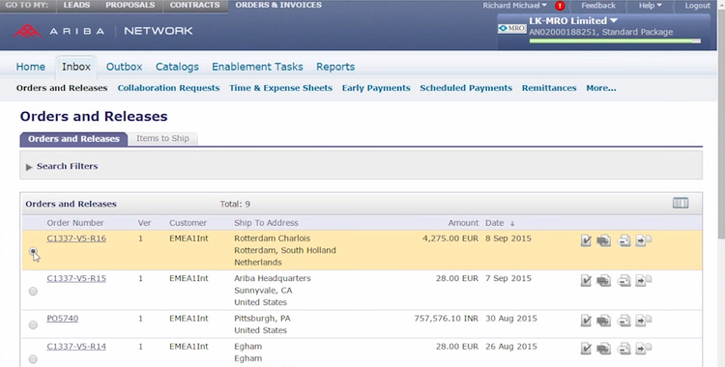
Task: Open Collaboration Requests link
Action: [x=168, y=88]
